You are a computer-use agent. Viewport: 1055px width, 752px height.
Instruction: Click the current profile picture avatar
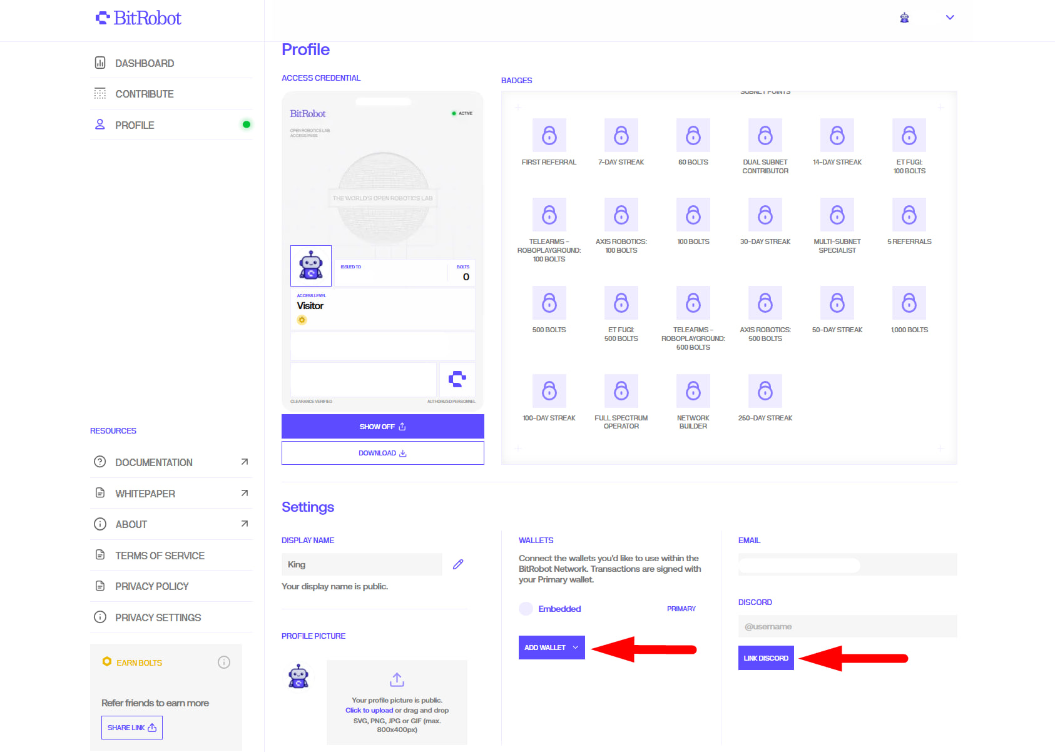click(x=298, y=676)
